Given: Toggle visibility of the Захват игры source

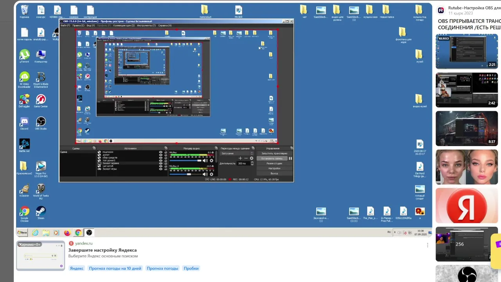Looking at the screenshot, I should (160, 169).
